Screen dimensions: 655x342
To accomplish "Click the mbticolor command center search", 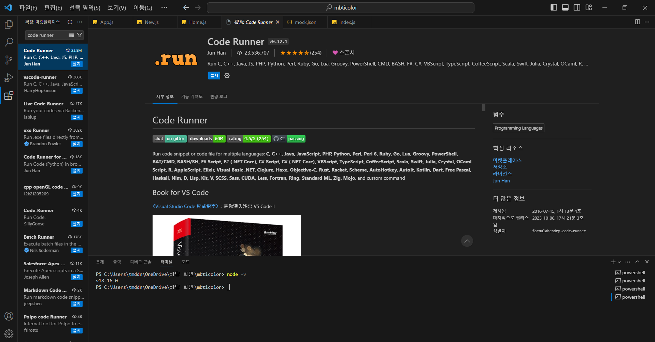I will [x=341, y=8].
